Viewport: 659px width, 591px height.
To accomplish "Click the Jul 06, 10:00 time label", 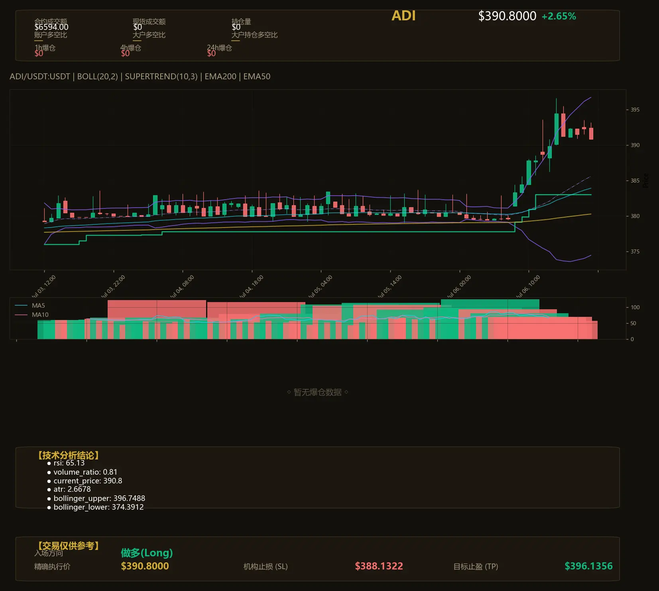I will tap(528, 287).
